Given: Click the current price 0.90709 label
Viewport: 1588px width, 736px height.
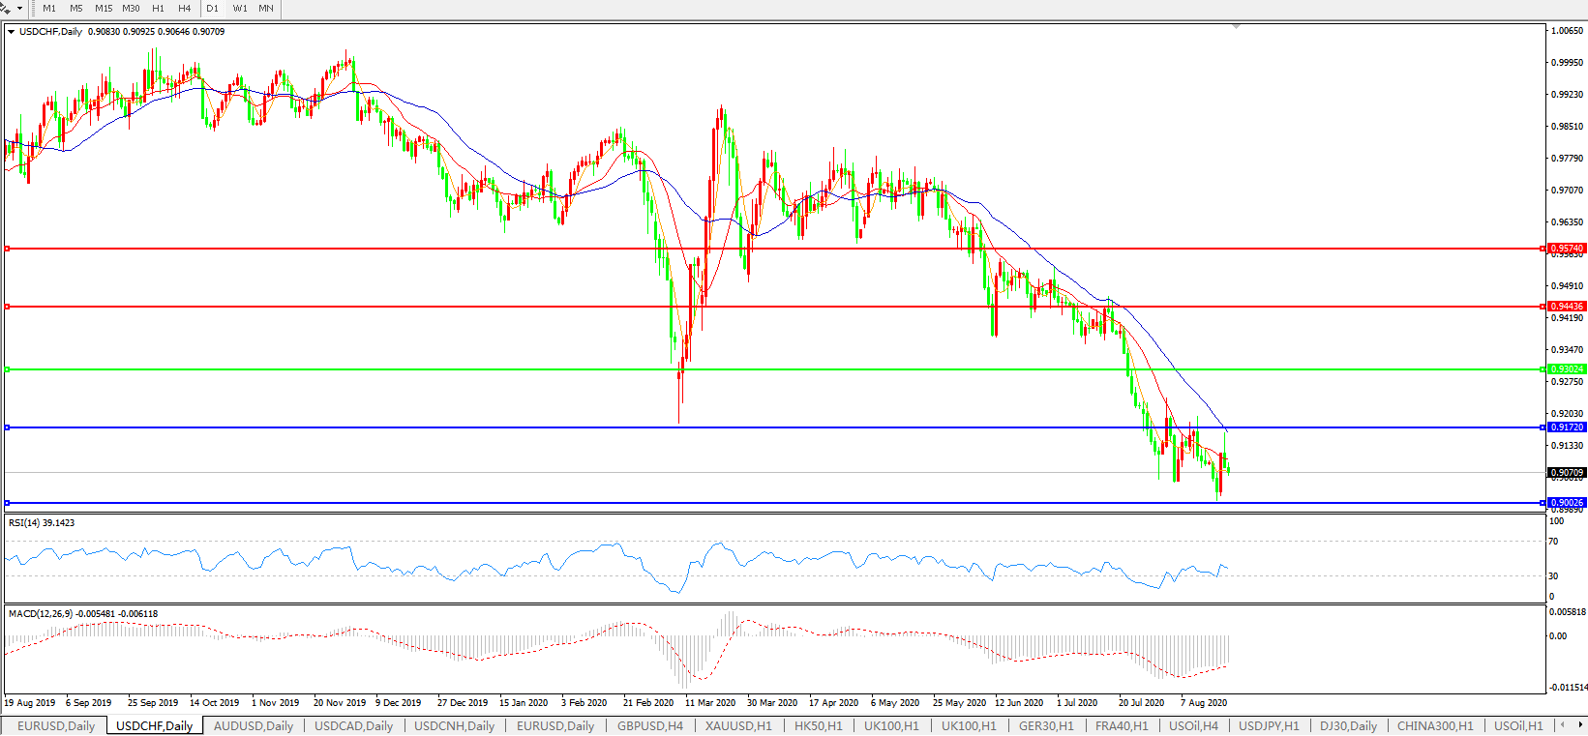Looking at the screenshot, I should coord(1567,473).
